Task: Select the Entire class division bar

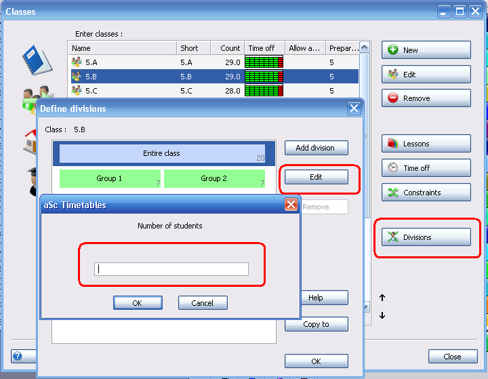Action: tap(162, 154)
